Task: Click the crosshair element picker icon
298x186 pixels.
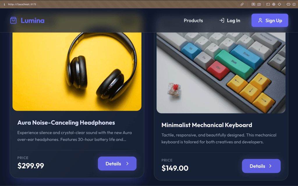Action: pyautogui.click(x=279, y=4)
